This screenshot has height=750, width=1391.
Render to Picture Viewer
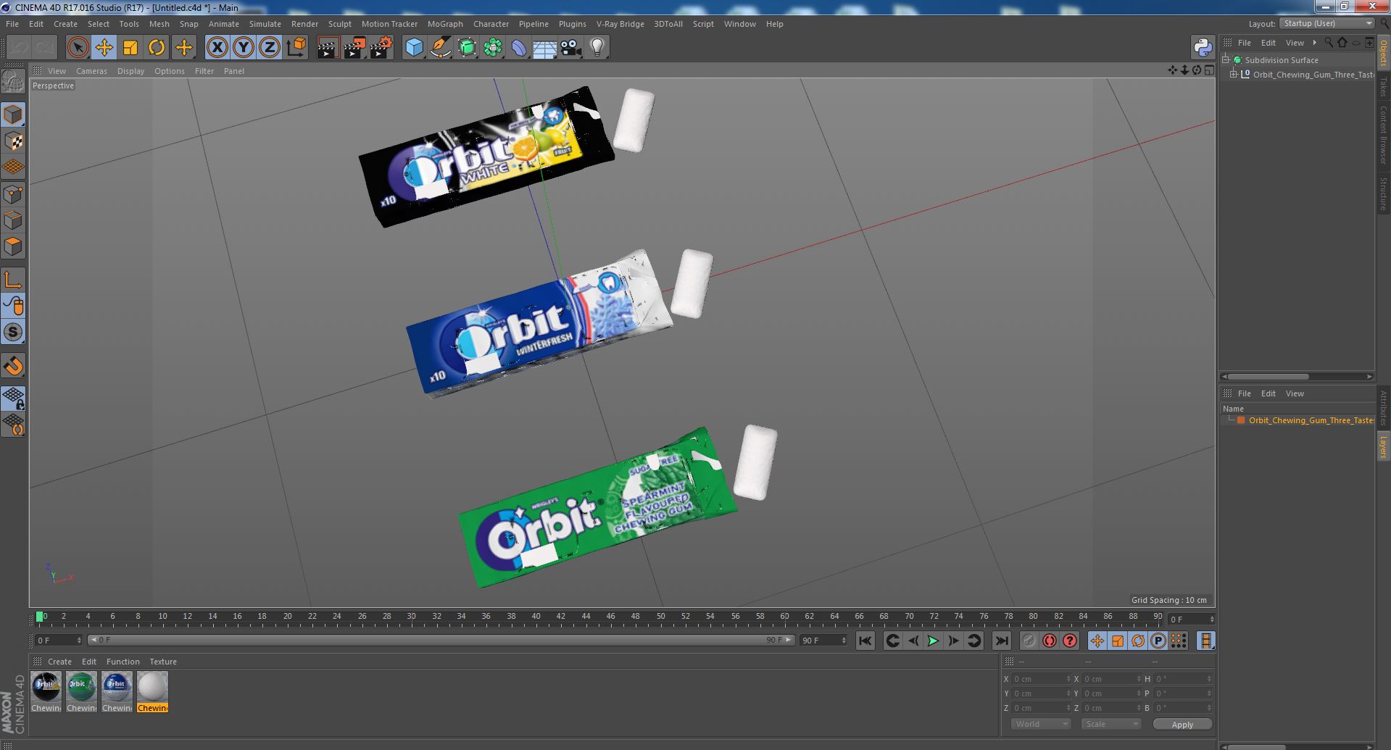click(354, 48)
